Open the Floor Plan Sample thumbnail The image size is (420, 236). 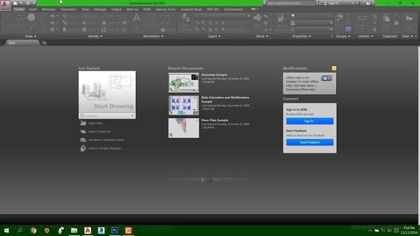pyautogui.click(x=184, y=128)
